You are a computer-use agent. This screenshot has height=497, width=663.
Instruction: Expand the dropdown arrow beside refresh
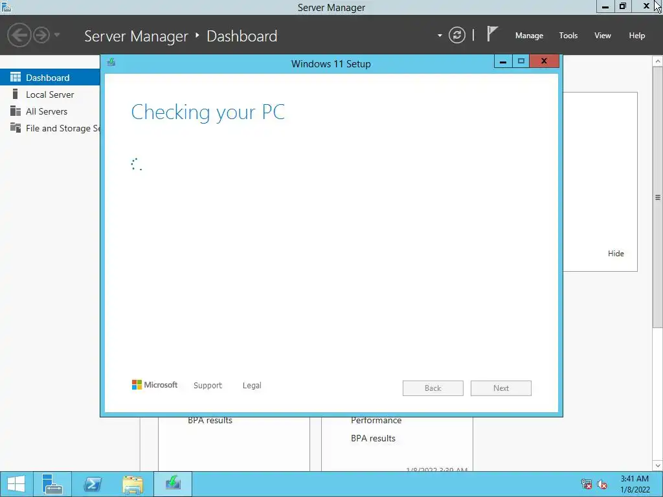click(440, 36)
